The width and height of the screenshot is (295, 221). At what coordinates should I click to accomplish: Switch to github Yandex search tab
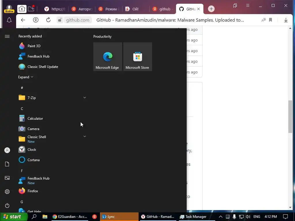click(x=163, y=9)
